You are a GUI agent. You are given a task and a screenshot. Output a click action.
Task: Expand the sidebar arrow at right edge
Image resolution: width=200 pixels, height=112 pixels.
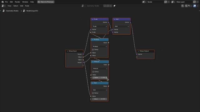(x=199, y=11)
